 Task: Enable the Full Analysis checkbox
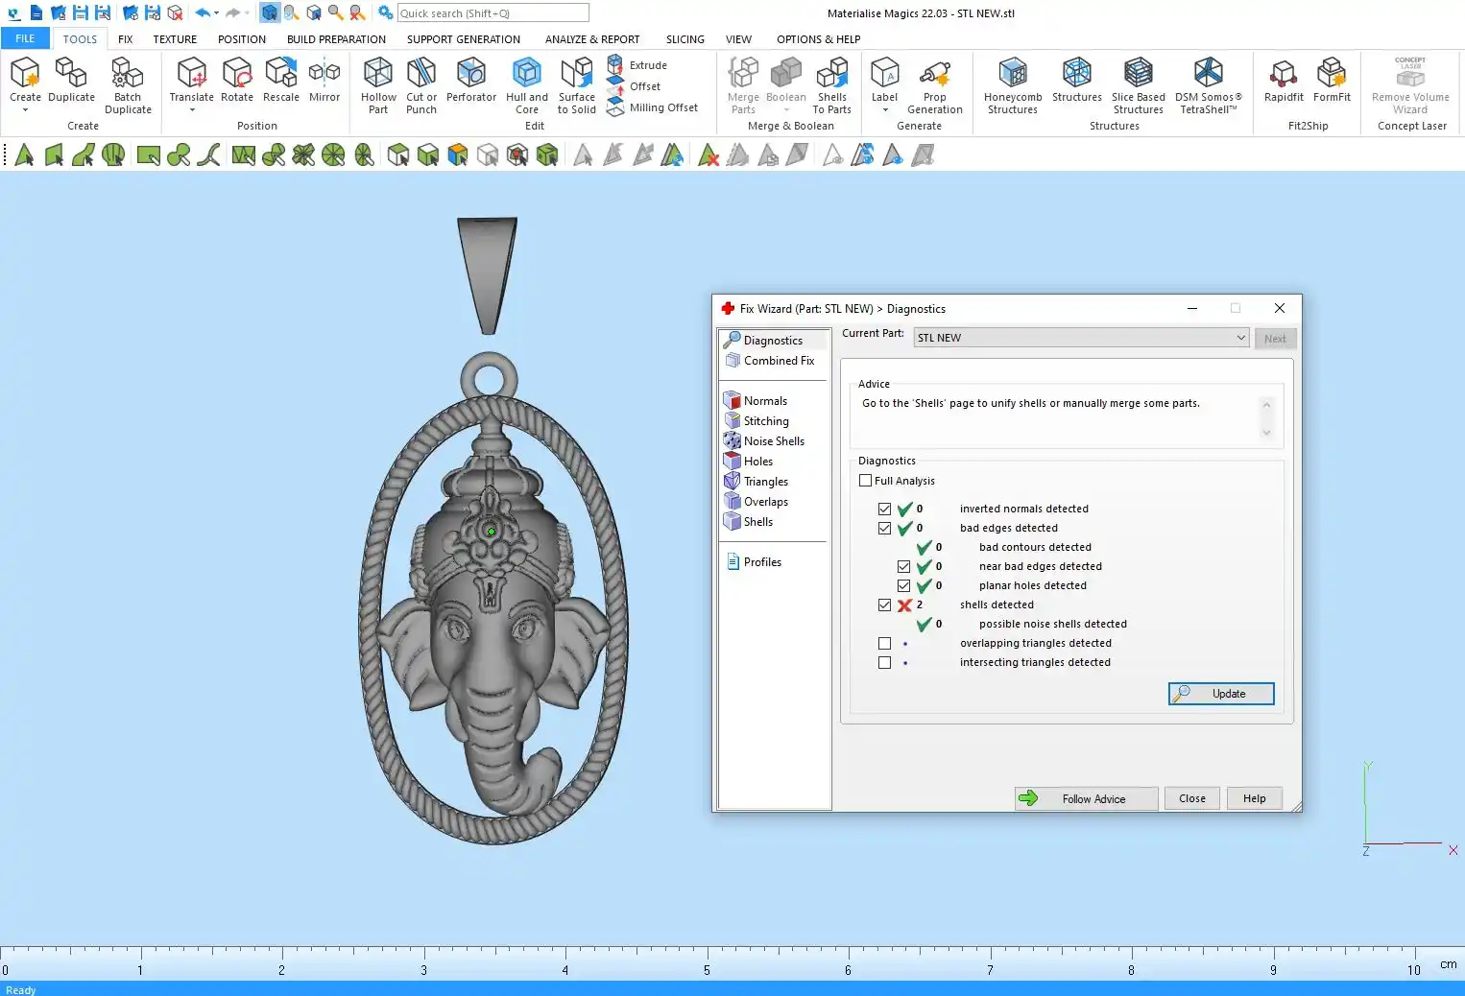pos(866,481)
